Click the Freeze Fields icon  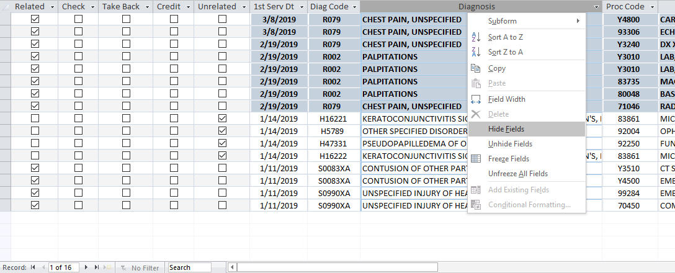[476, 158]
